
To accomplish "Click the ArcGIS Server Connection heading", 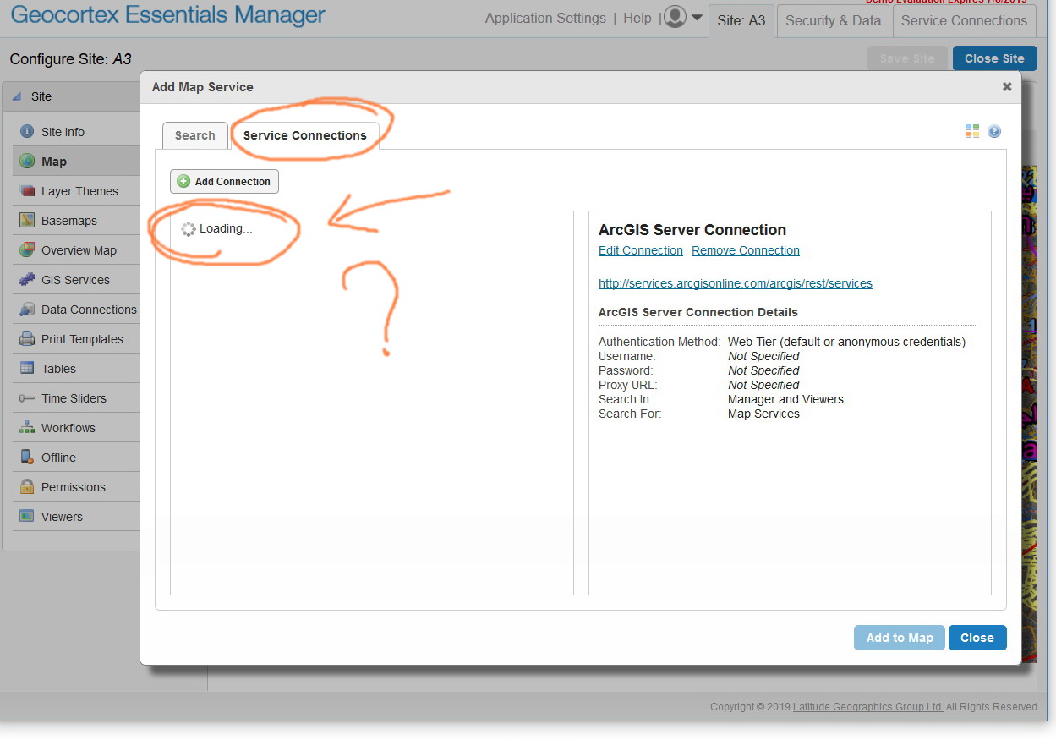I will click(692, 230).
